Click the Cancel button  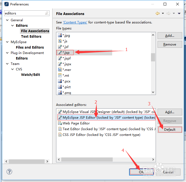click(168, 172)
